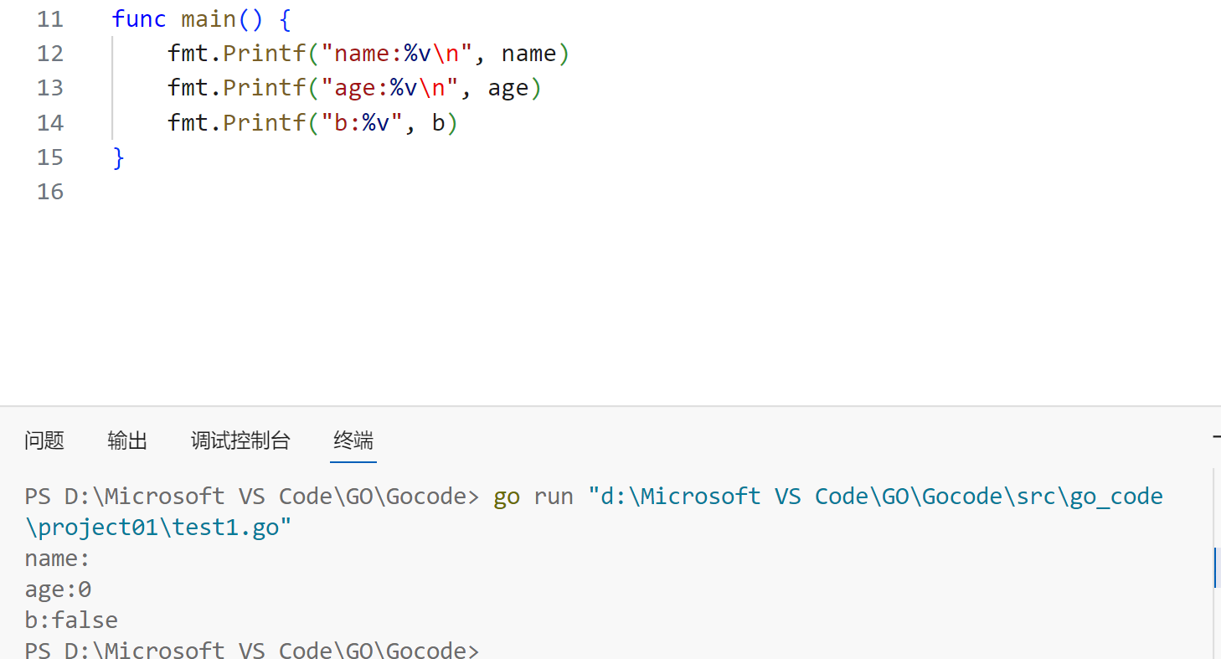Click line number 11 in the gutter
Screen dimensions: 1221x659
pos(50,18)
